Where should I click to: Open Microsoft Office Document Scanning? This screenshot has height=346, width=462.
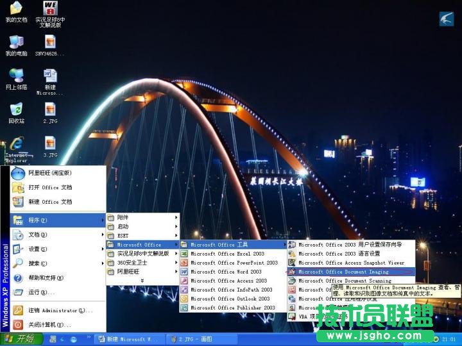click(351, 281)
